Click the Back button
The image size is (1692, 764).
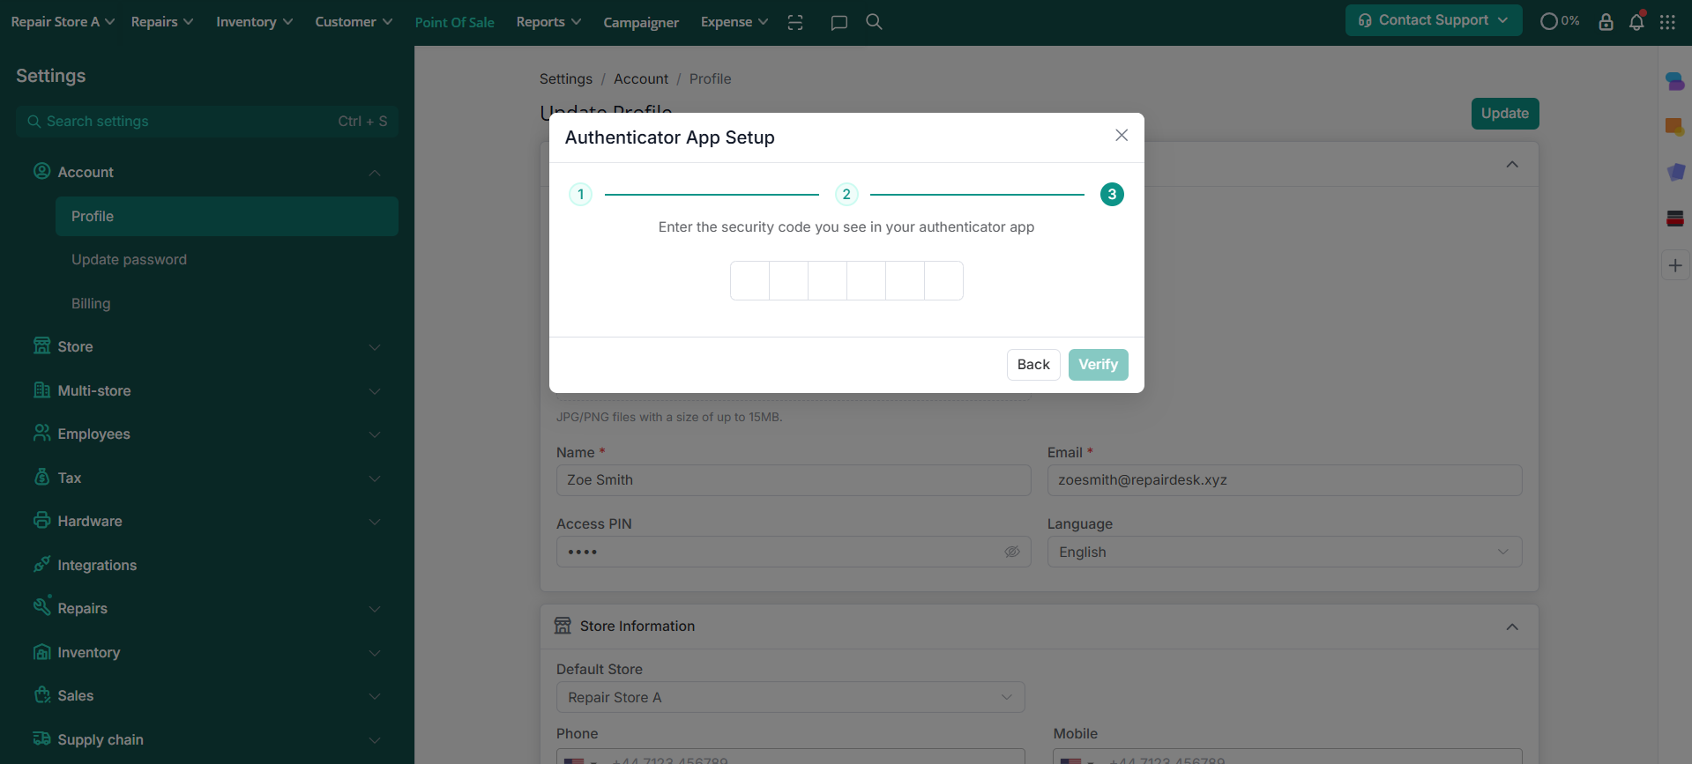point(1033,365)
